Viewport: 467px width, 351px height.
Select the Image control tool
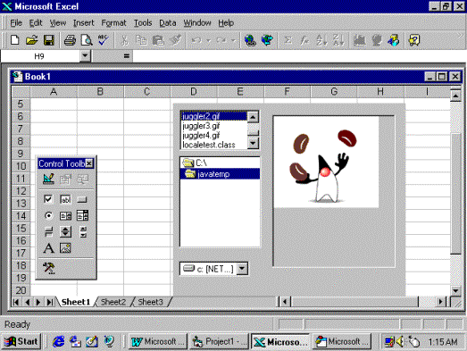tap(65, 248)
